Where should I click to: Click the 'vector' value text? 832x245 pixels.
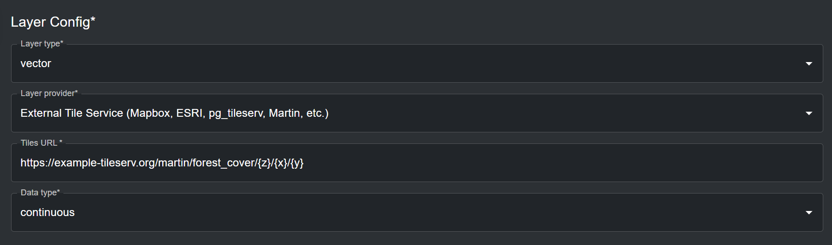click(36, 63)
